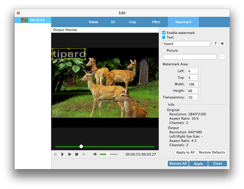Open the text color icon beside T
This screenshot has width=244, height=189.
pyautogui.click(x=222, y=43)
